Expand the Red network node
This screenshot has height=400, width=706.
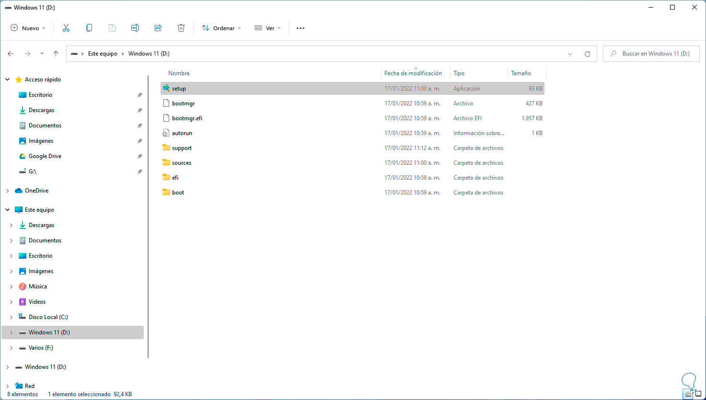point(8,386)
